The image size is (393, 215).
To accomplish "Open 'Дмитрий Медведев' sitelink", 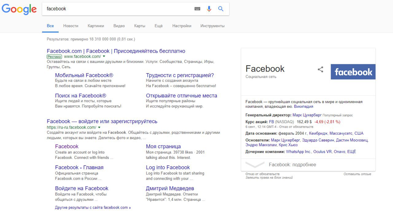I will coord(170,188).
